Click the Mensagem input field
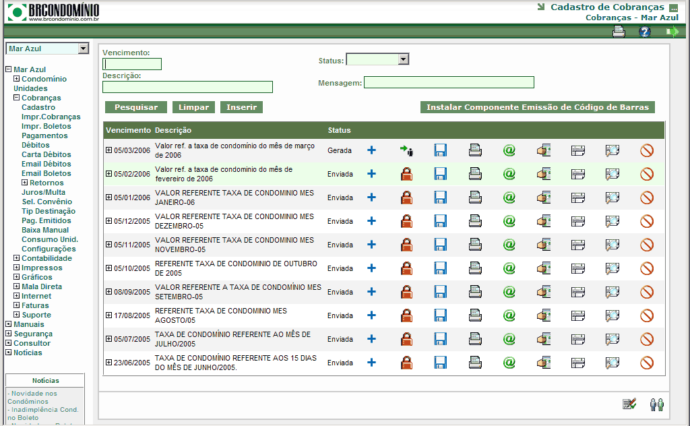This screenshot has height=426, width=690. 449,82
